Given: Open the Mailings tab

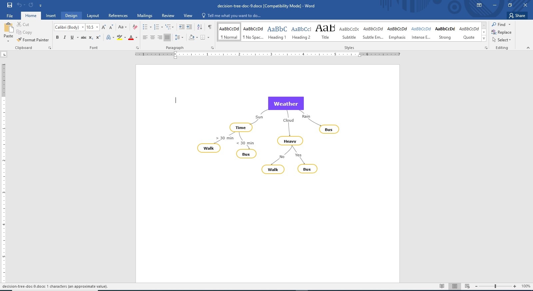Looking at the screenshot, I should (x=145, y=16).
